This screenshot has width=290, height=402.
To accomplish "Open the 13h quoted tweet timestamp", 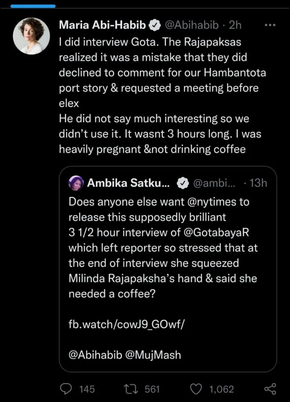I will click(258, 183).
